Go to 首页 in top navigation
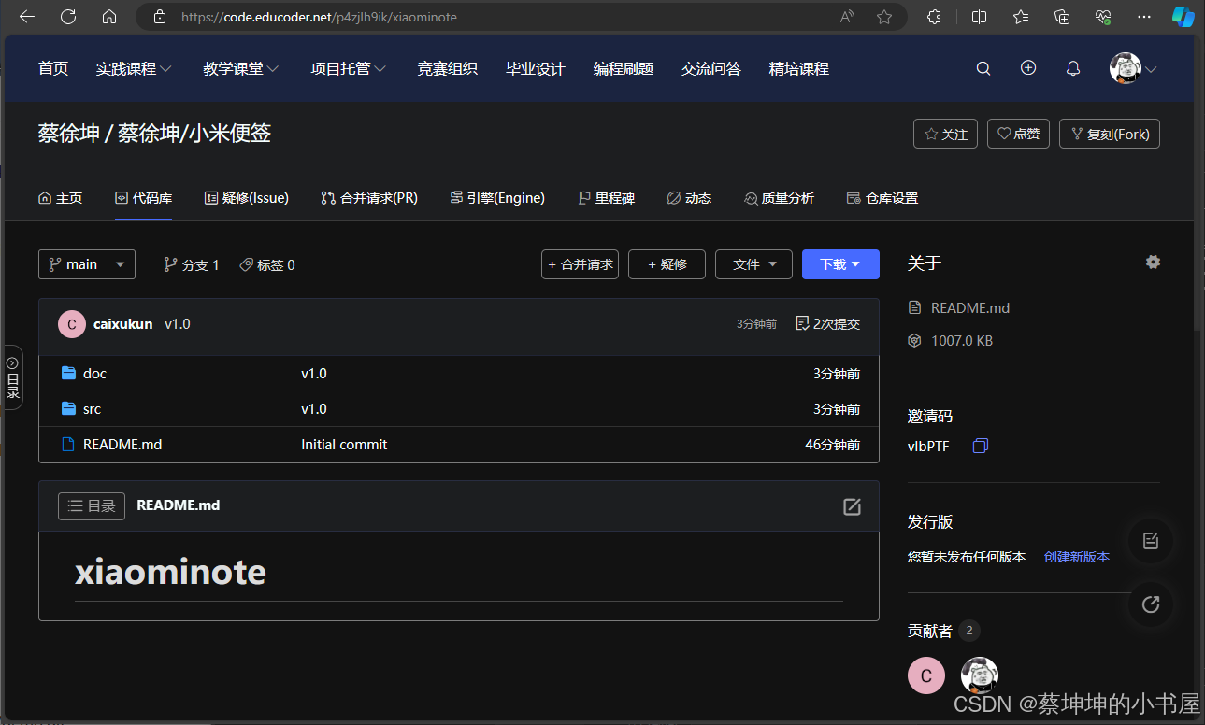Viewport: 1205px width, 725px height. pos(53,68)
